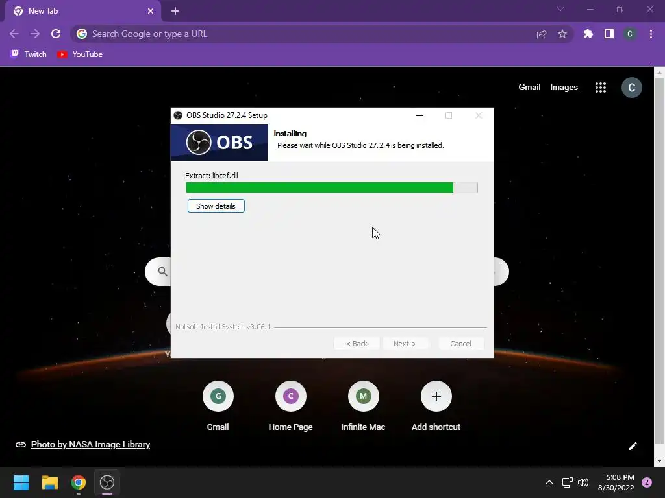Screen dimensions: 665x498
Task: Open the volume control in the tray
Action: 584,482
